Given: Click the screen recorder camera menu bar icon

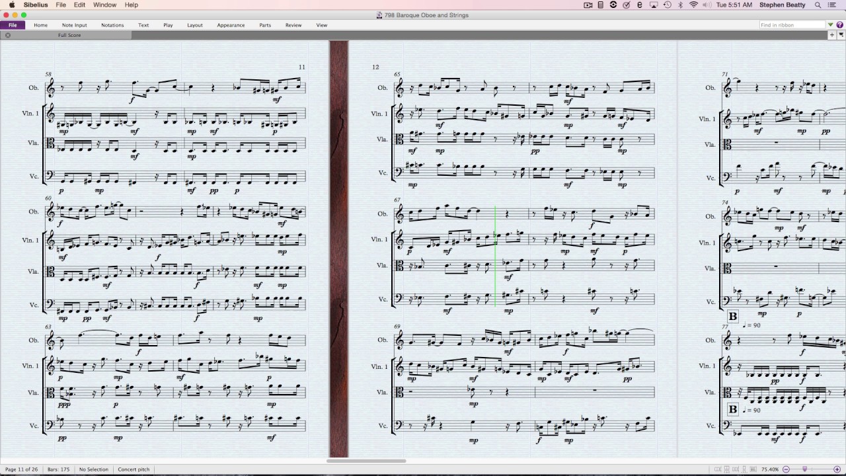Looking at the screenshot, I should click(588, 5).
